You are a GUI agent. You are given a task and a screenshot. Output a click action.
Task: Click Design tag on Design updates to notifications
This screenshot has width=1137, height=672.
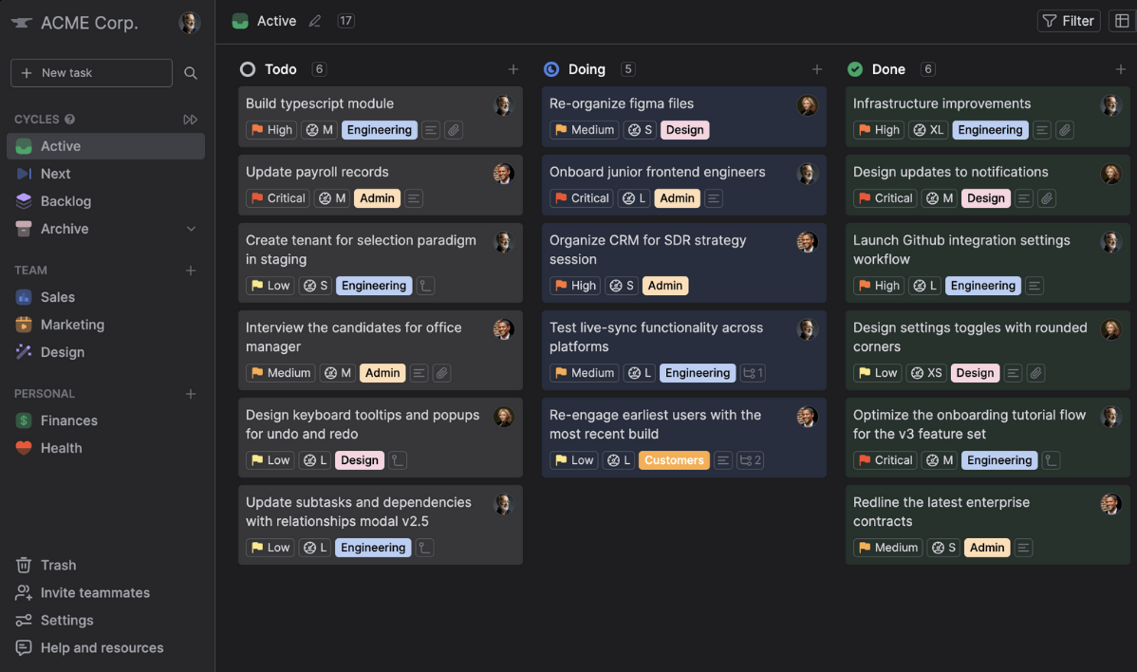[x=985, y=198]
